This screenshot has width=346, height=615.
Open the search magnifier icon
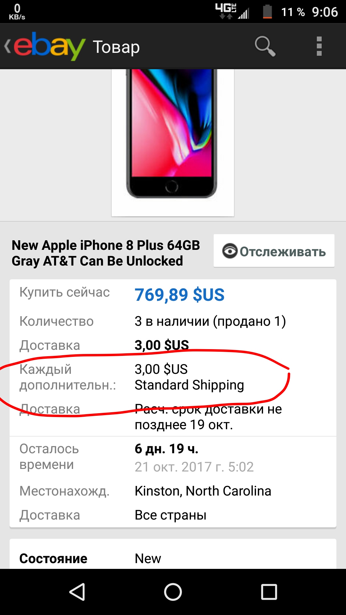pyautogui.click(x=265, y=46)
